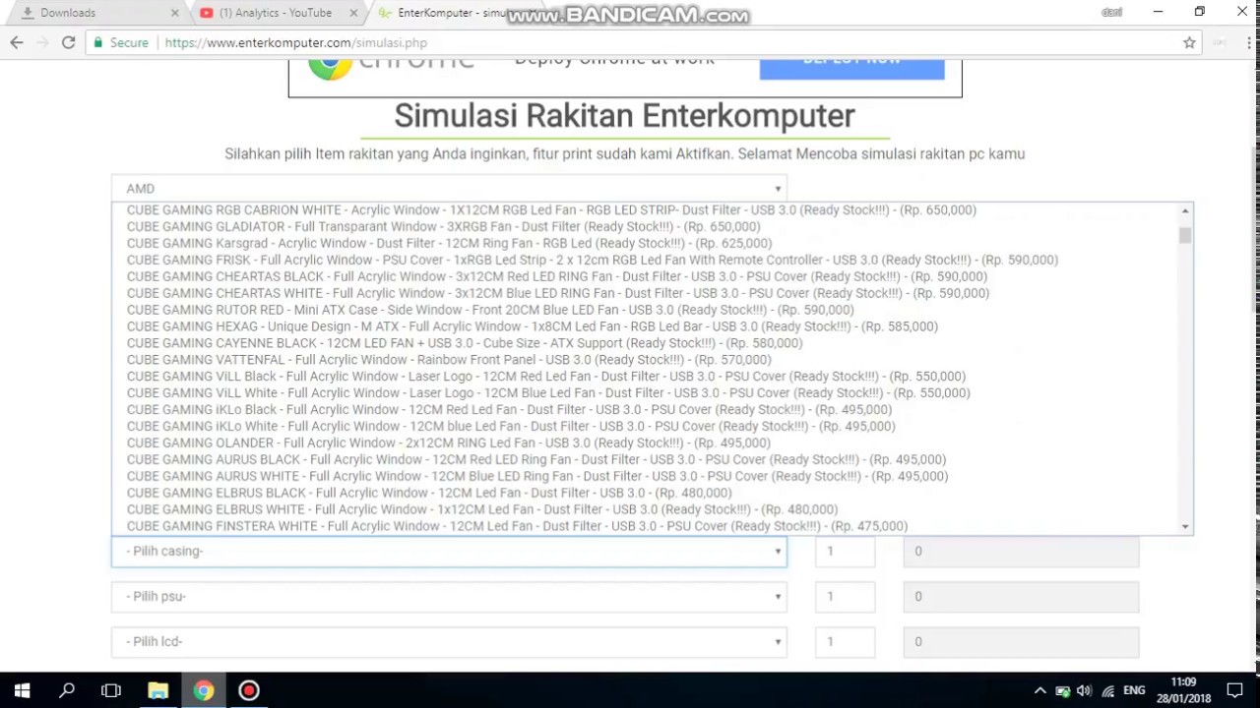Click the lcd quantity field
The height and width of the screenshot is (708, 1260).
pyautogui.click(x=845, y=641)
